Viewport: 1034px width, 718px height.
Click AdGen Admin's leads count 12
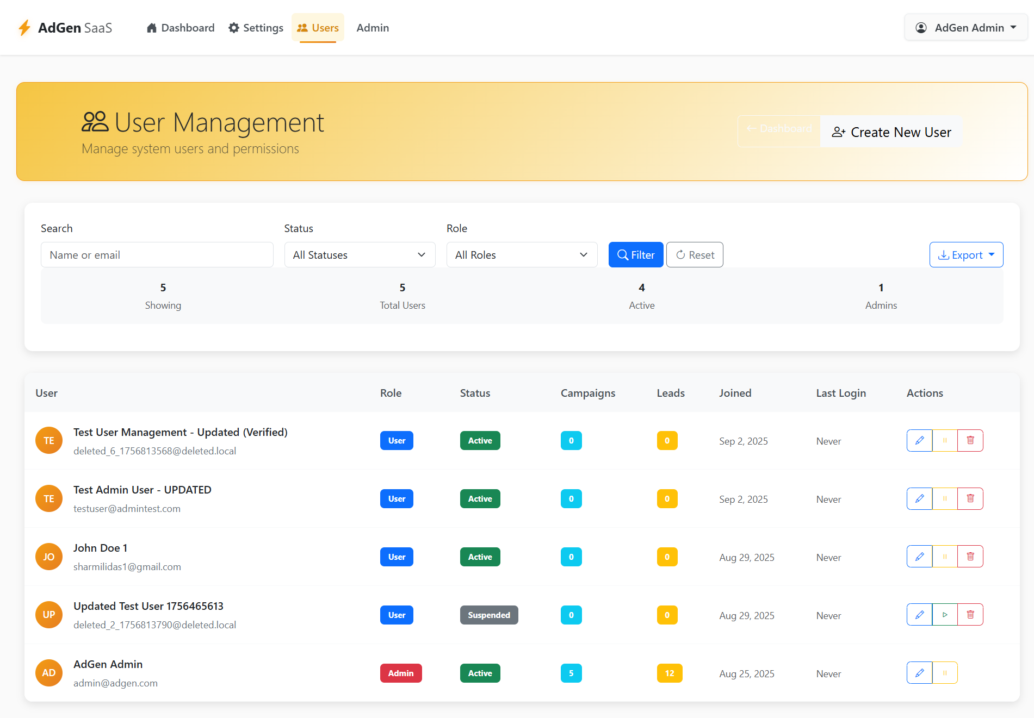point(670,673)
